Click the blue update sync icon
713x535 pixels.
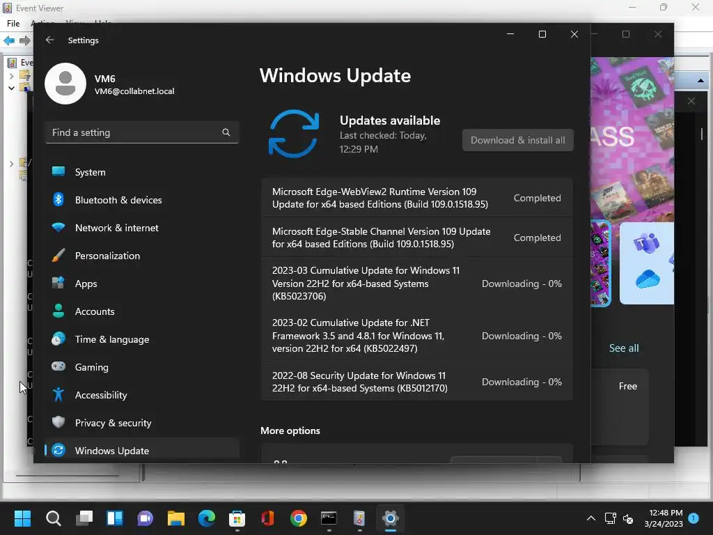click(x=294, y=134)
